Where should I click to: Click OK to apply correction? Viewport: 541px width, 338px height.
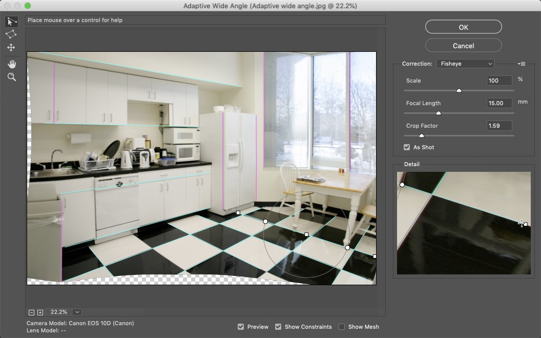(x=463, y=27)
